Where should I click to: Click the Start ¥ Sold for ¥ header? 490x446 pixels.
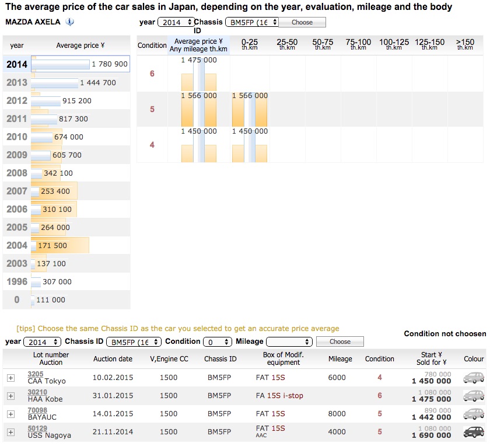pos(431,359)
